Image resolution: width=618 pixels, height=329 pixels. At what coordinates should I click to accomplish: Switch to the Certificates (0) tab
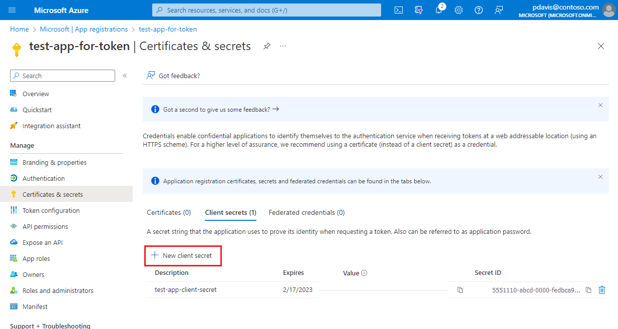pyautogui.click(x=169, y=212)
